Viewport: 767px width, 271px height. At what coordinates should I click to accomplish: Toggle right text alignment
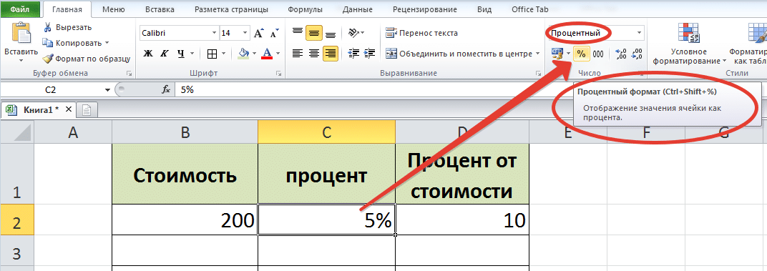[x=331, y=54]
